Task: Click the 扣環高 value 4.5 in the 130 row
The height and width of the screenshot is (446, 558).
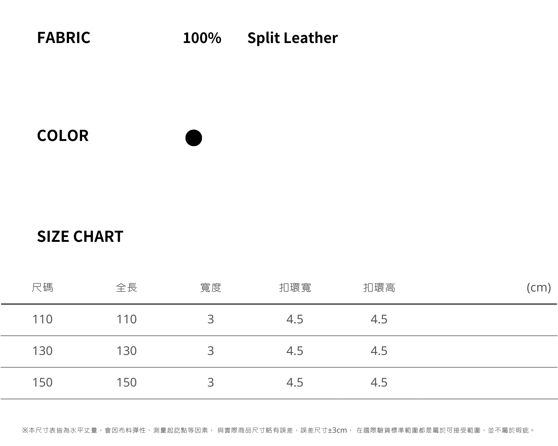Action: pos(379,351)
